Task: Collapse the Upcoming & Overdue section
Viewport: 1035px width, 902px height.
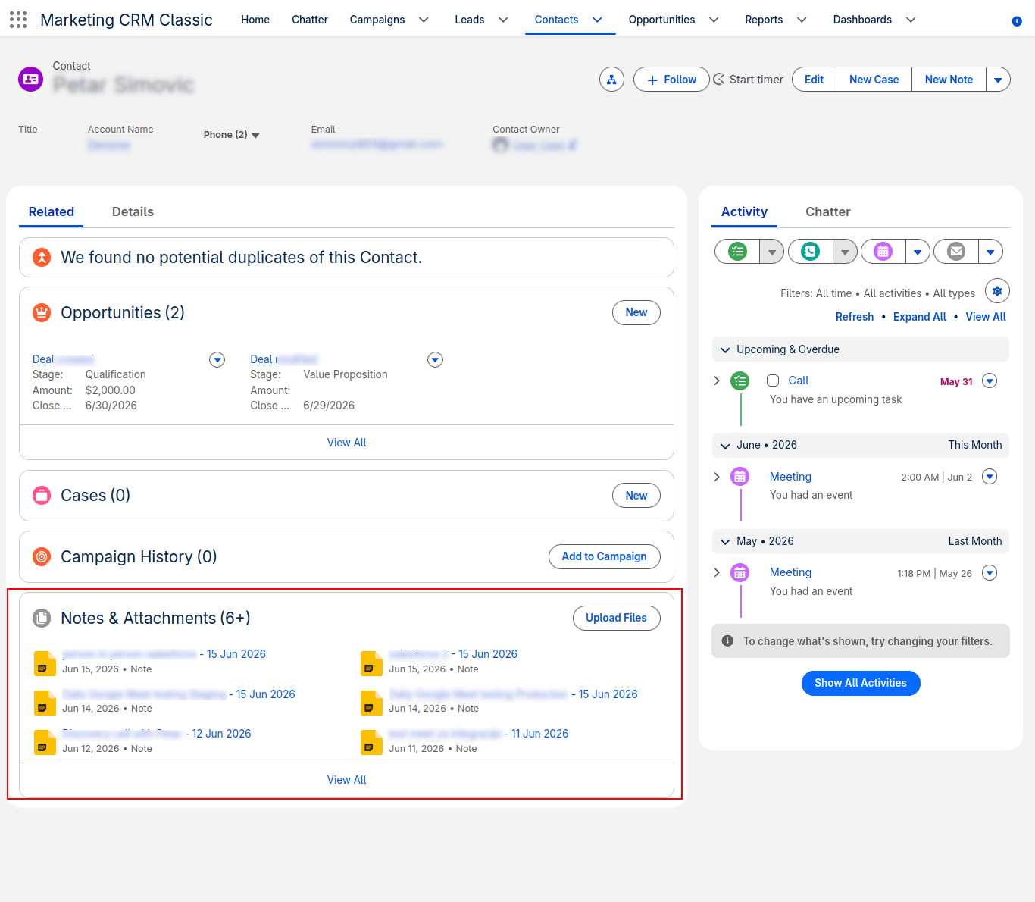Action: tap(725, 349)
